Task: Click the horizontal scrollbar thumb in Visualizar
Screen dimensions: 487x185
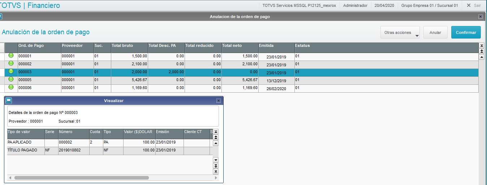Action: (x=81, y=178)
